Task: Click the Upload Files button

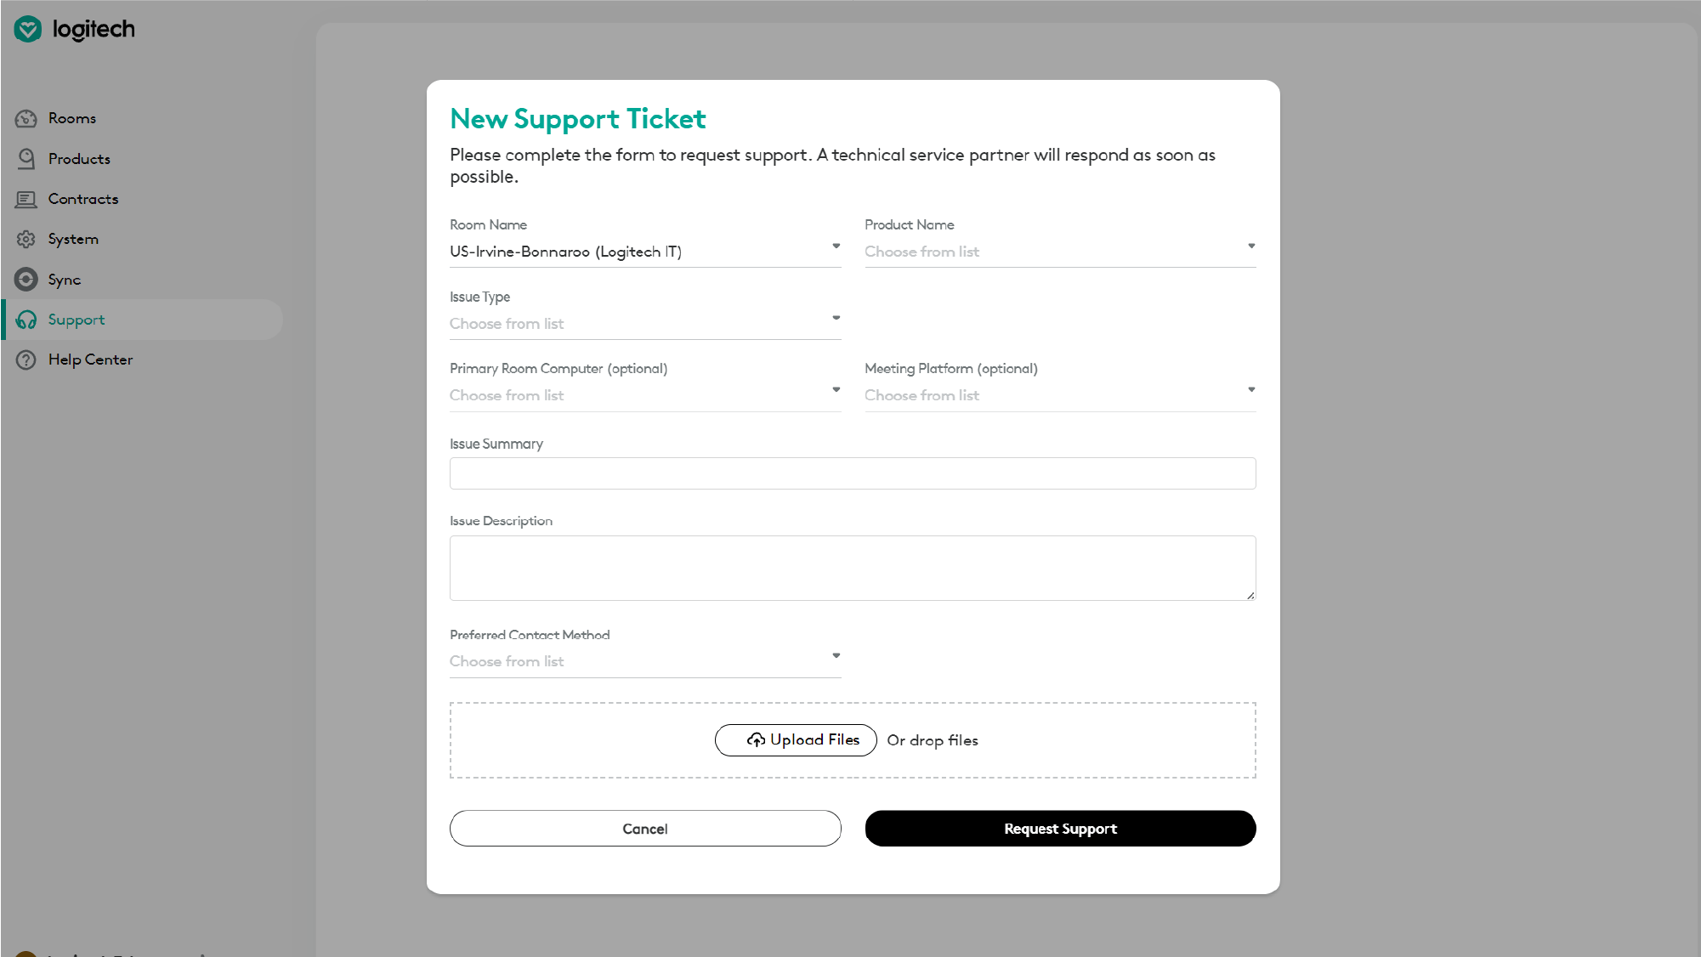Action: pyautogui.click(x=796, y=740)
